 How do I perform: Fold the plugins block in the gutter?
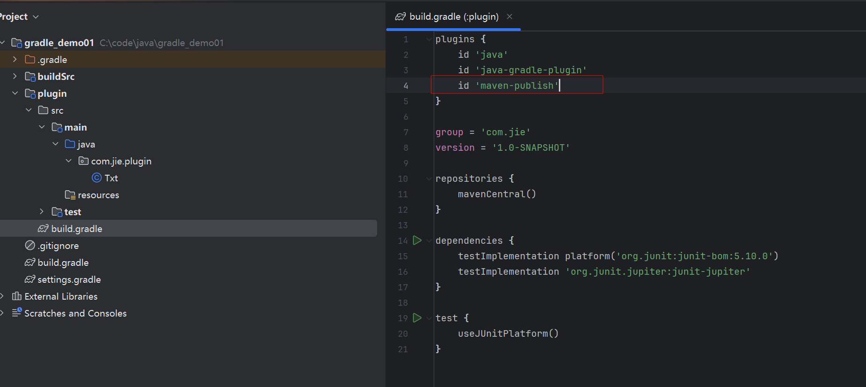click(x=429, y=39)
